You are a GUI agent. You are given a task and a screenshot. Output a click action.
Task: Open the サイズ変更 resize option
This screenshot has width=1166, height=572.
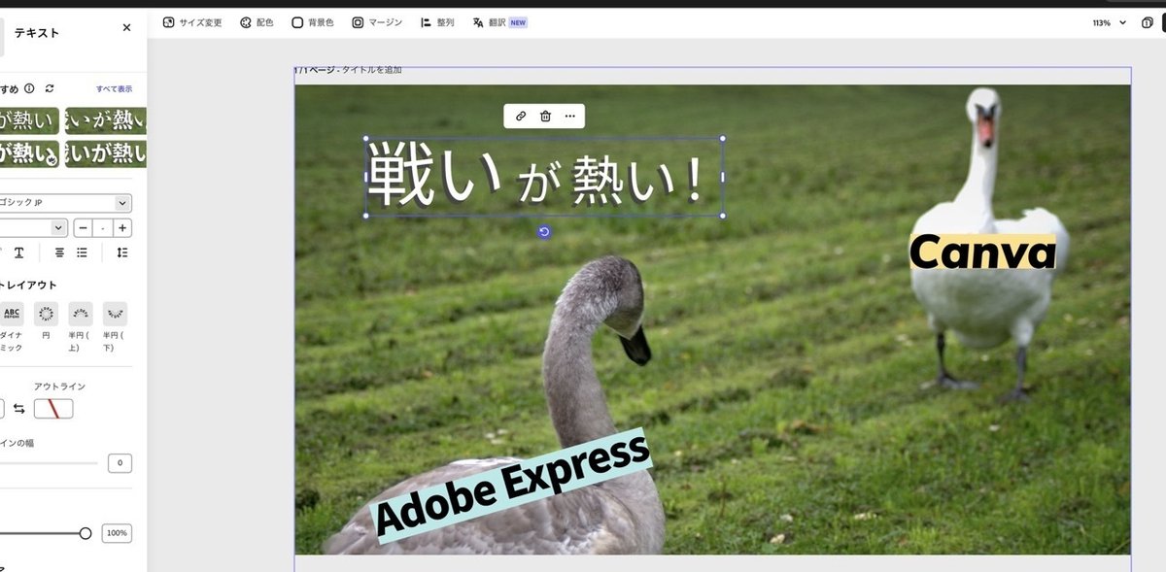(192, 22)
